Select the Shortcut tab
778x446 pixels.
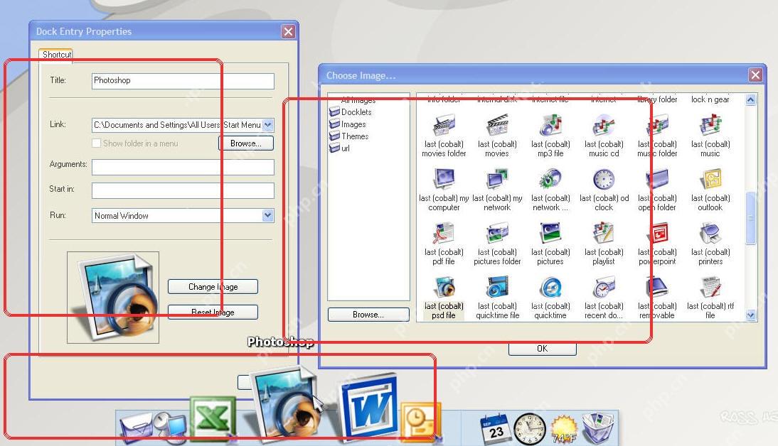click(57, 55)
